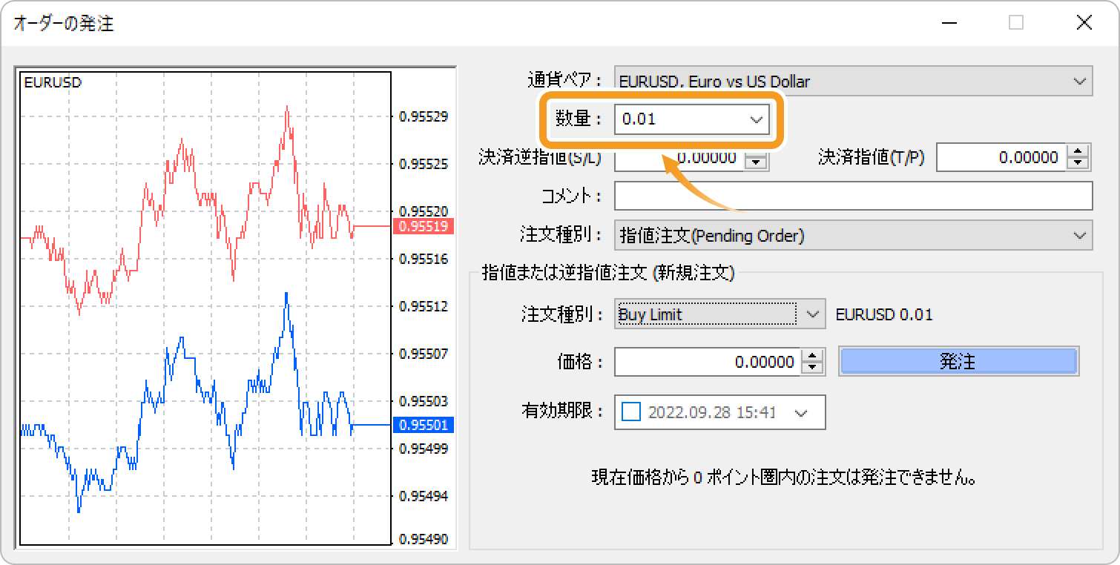Click the 0.95490 price axis label

point(424,539)
